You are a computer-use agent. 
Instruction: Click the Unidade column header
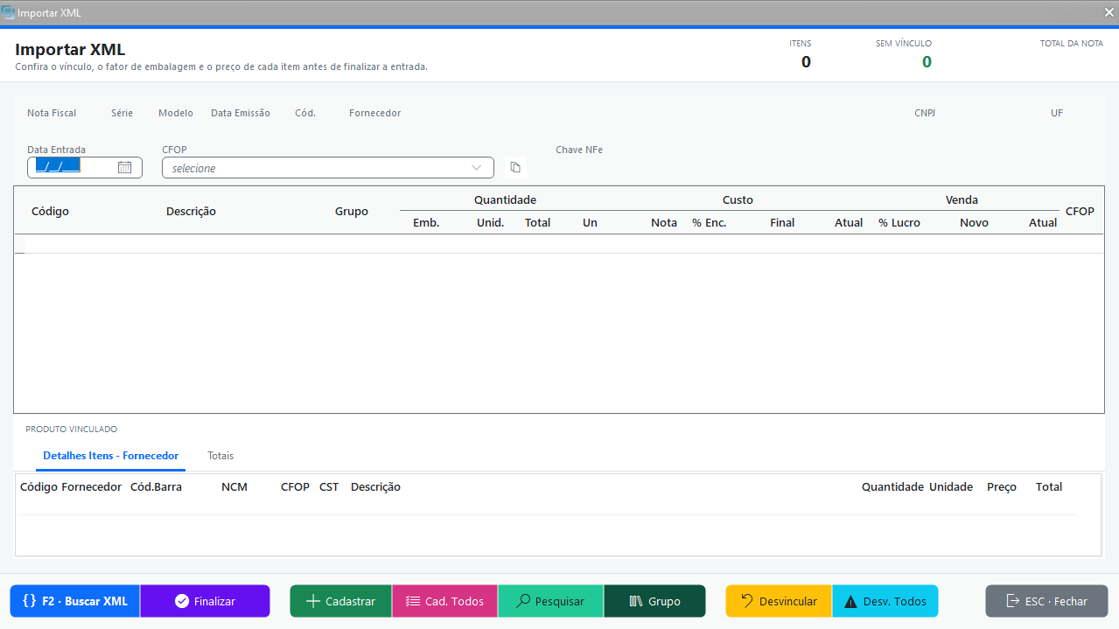(951, 487)
